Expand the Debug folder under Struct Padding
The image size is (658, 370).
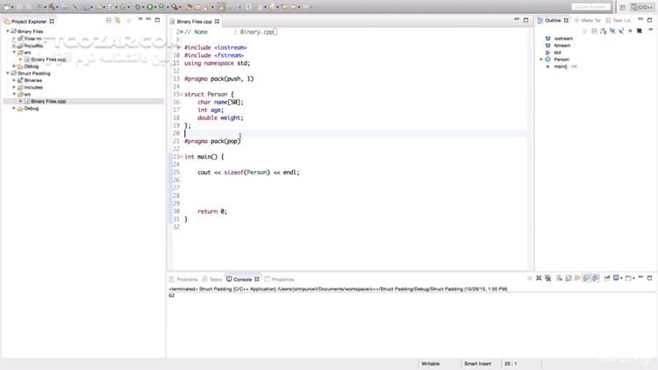[x=15, y=109]
